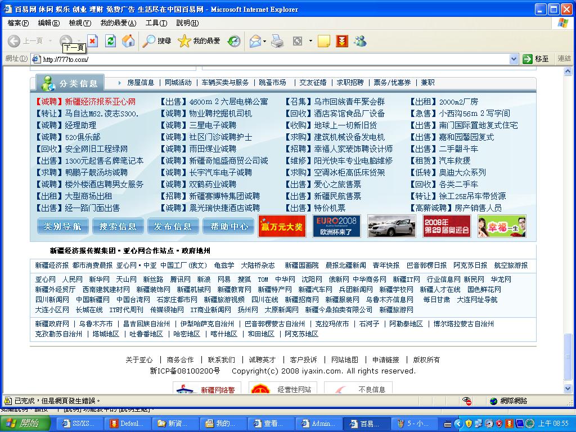Open the Back button history dropdown arrow
Viewport: 576px width, 432px height.
[50, 40]
